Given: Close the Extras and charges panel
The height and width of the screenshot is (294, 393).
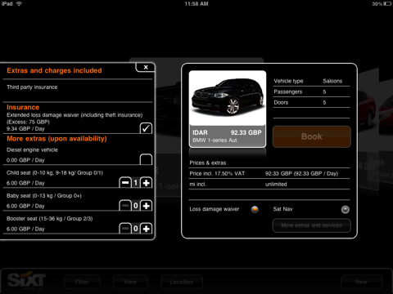Looking at the screenshot, I should (146, 67).
